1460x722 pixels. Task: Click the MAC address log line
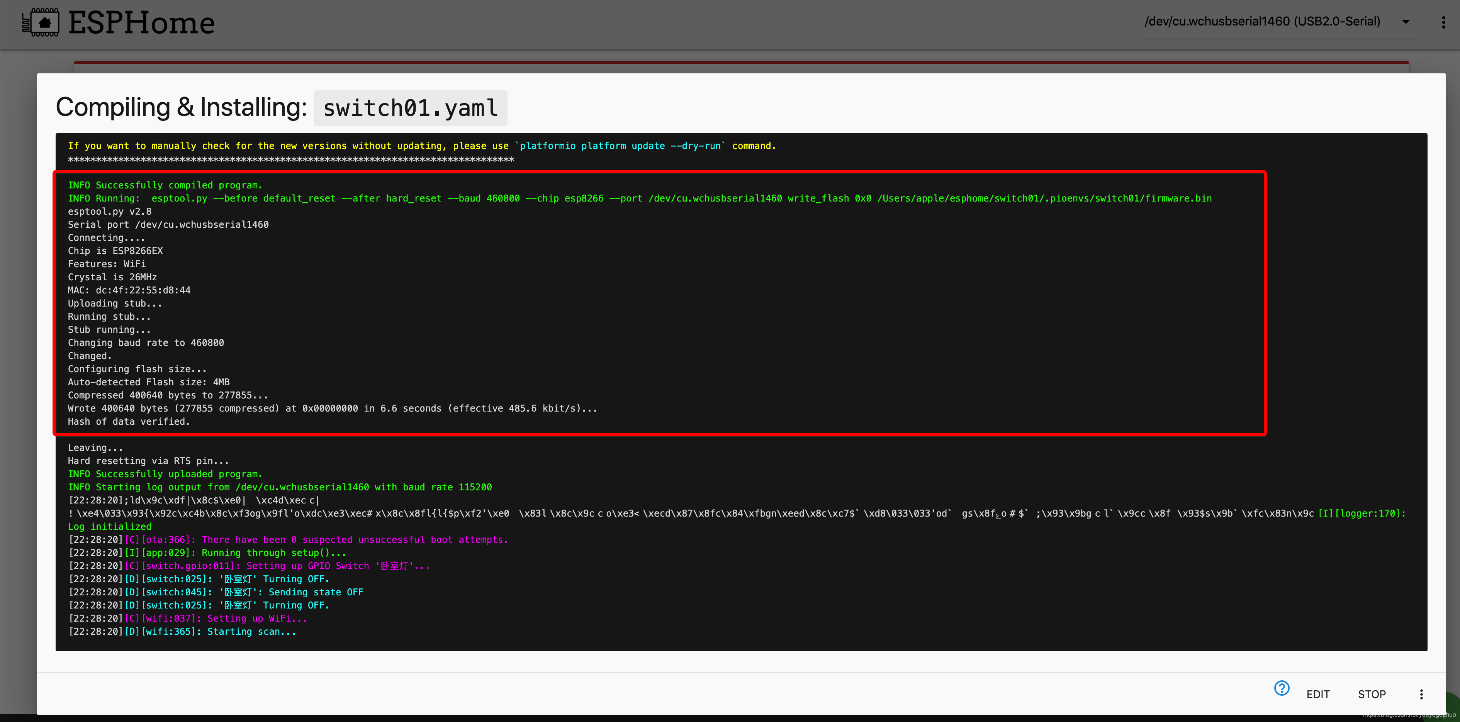[129, 290]
